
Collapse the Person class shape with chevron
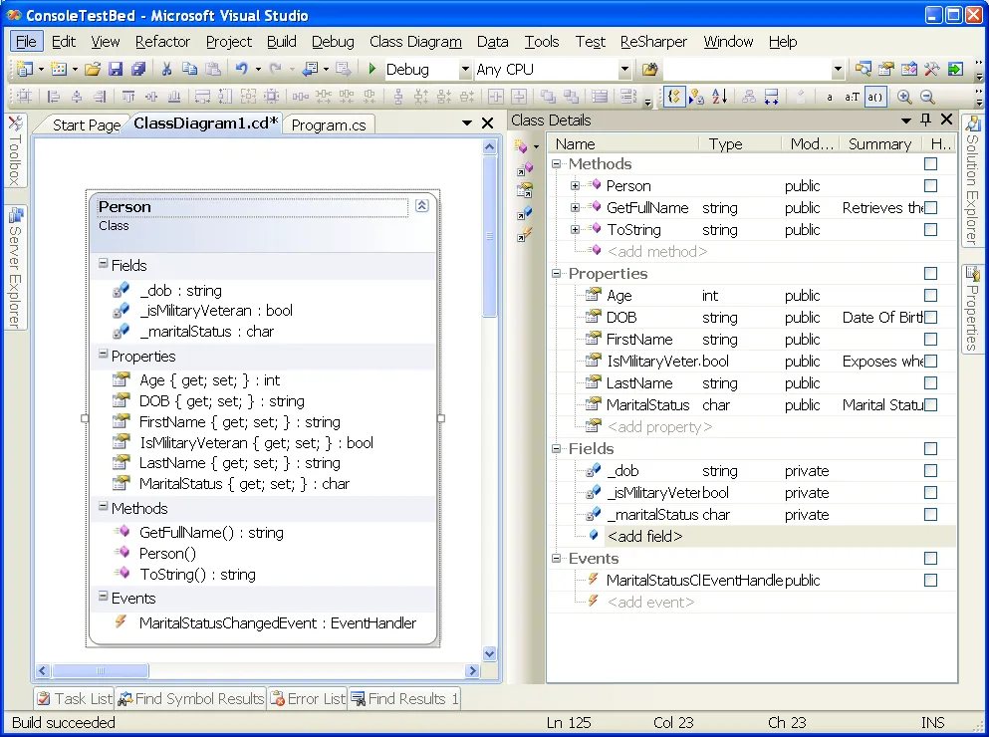422,206
